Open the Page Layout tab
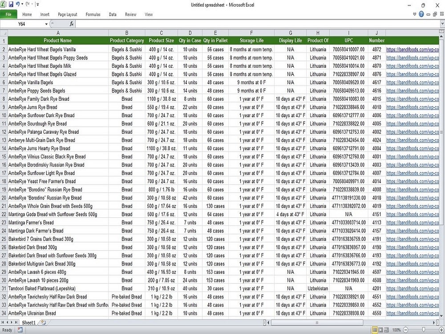 pos(67,15)
